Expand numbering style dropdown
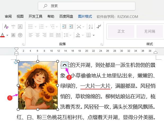164x132 pixels. 46,27
